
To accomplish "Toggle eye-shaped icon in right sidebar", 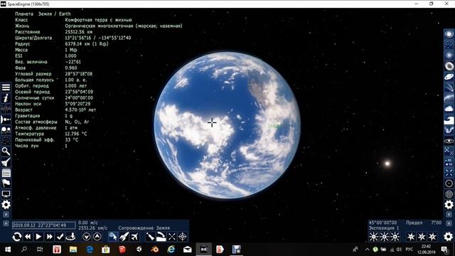I will (x=449, y=141).
